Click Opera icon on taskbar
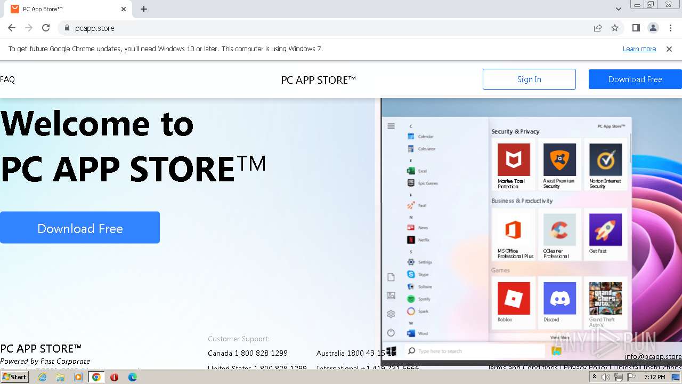Image resolution: width=682 pixels, height=384 pixels. (114, 377)
